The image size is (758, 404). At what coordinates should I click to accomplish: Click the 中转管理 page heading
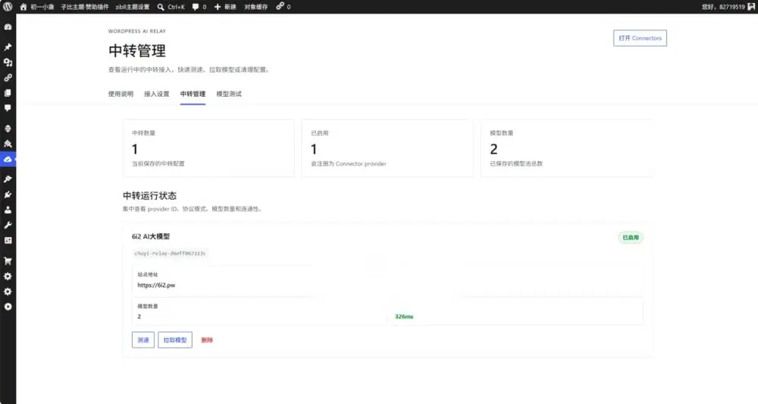(136, 51)
